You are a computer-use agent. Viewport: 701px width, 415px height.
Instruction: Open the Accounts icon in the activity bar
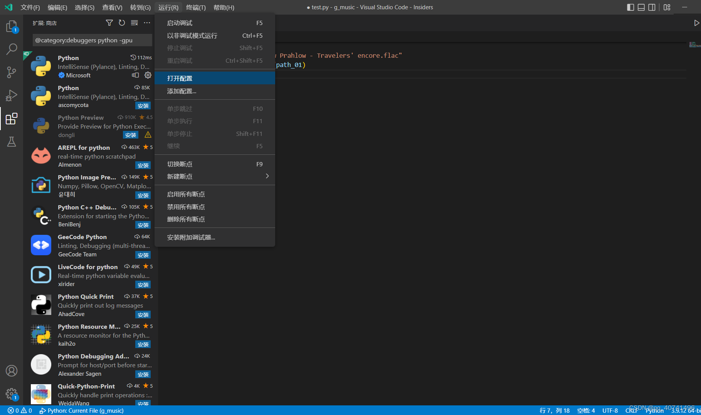12,370
